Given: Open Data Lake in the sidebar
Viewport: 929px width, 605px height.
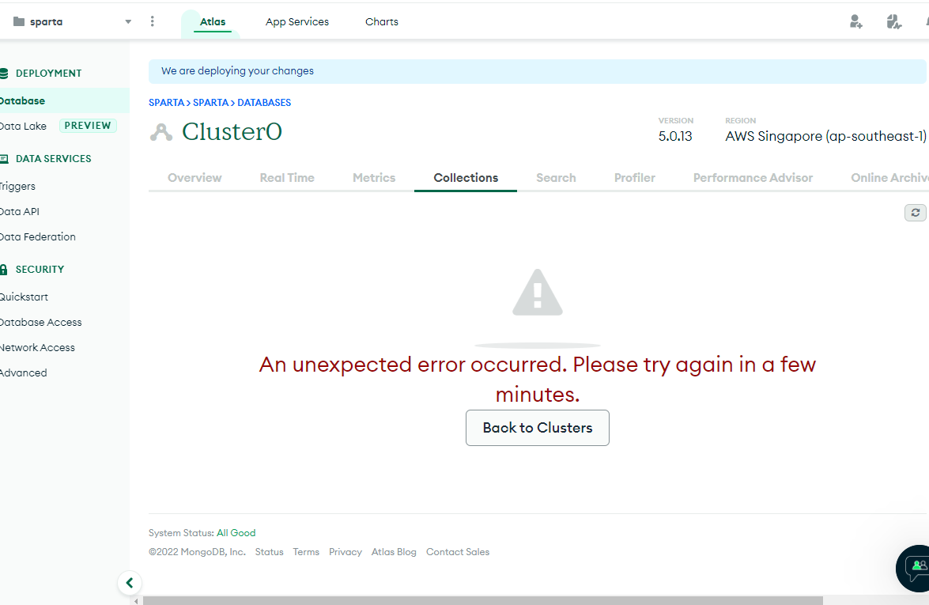Looking at the screenshot, I should coord(23,126).
